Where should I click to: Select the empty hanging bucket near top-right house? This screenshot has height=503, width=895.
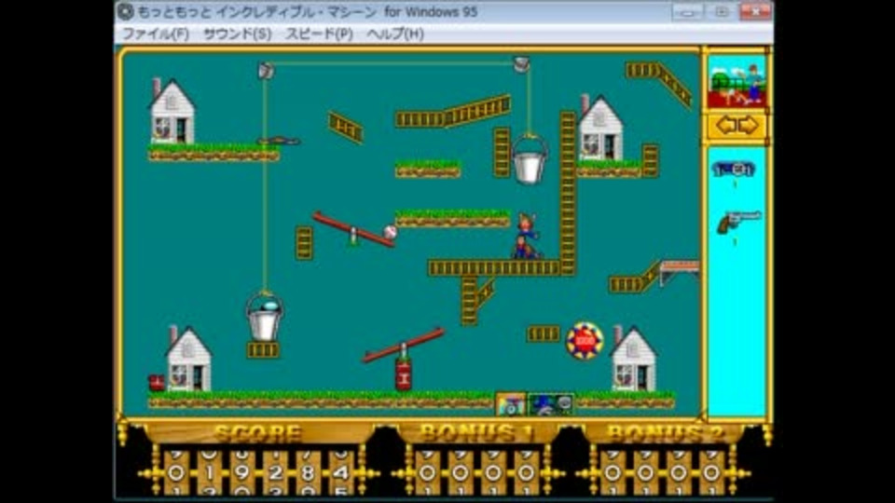[530, 159]
